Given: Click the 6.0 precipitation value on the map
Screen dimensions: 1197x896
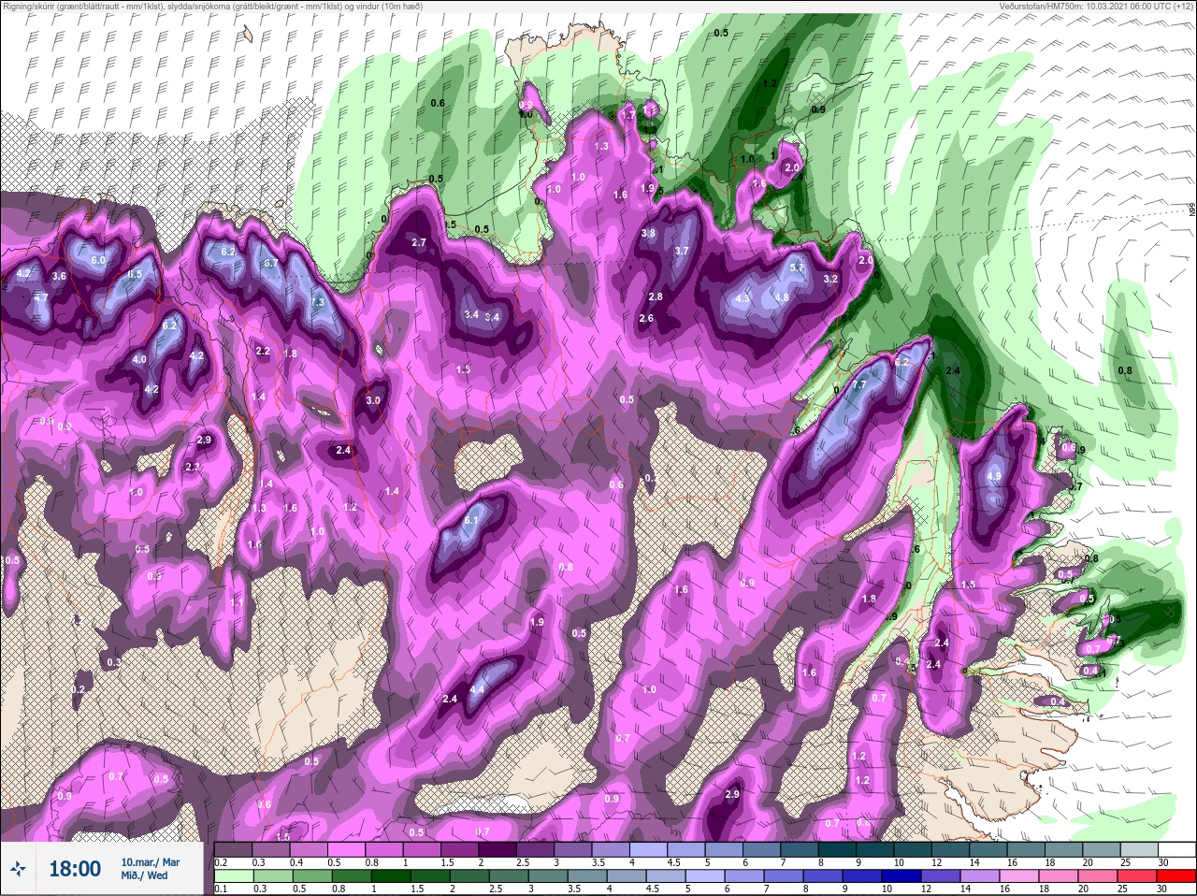Looking at the screenshot, I should pos(98,259).
